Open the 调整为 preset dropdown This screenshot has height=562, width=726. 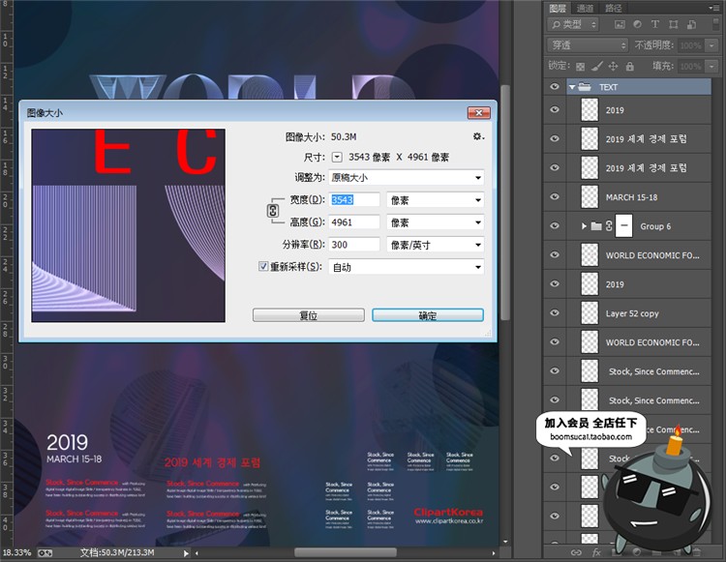[406, 178]
